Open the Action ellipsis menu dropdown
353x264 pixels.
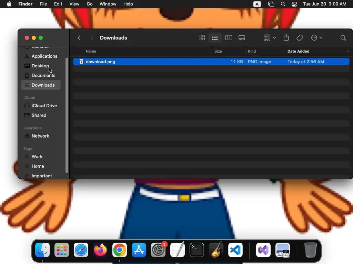coord(316,38)
